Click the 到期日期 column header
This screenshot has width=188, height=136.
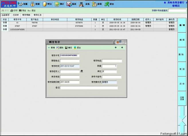(x=136, y=20)
